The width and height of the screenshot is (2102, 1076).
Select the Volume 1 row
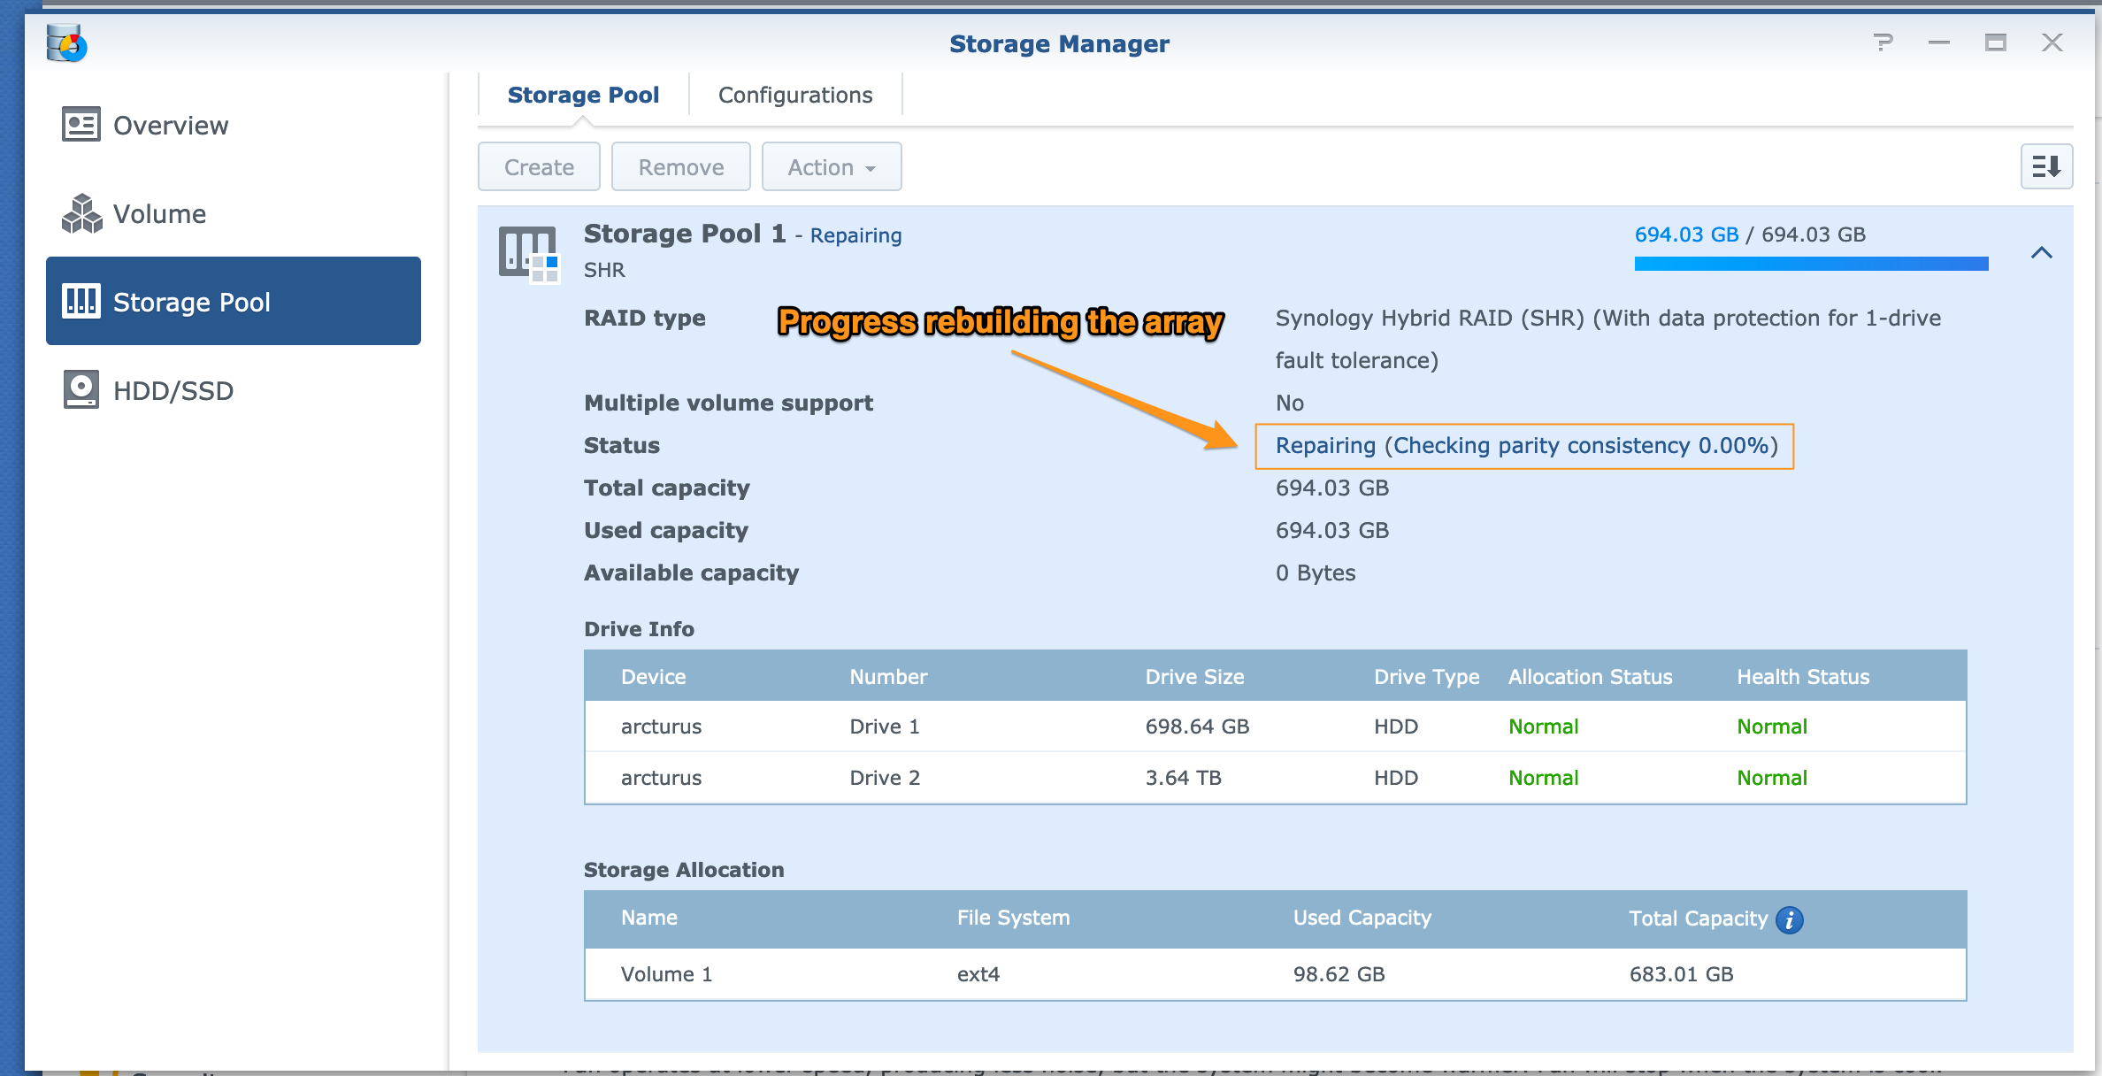click(x=1275, y=974)
